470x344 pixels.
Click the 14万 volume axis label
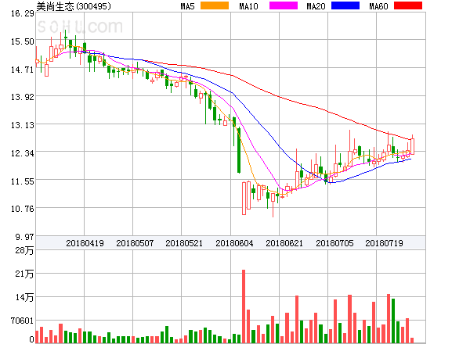click(x=24, y=297)
